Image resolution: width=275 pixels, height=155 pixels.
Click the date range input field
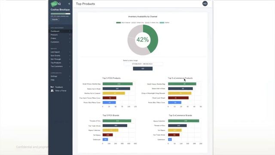143,64
